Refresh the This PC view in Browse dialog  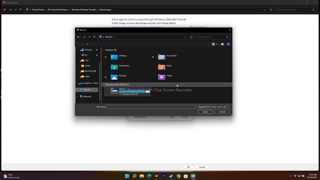[191, 37]
